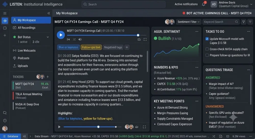
Task: Select TSLA Annual Meeting webcast
Action: pyautogui.click(x=31, y=96)
